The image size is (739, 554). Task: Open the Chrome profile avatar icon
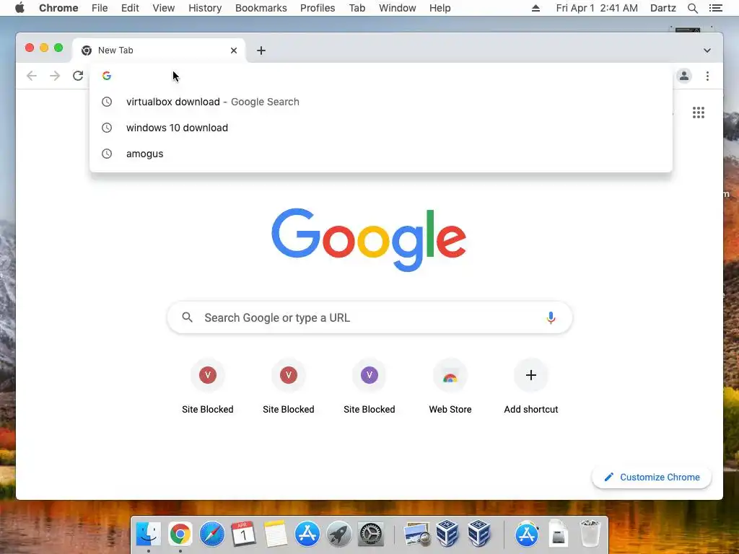684,76
